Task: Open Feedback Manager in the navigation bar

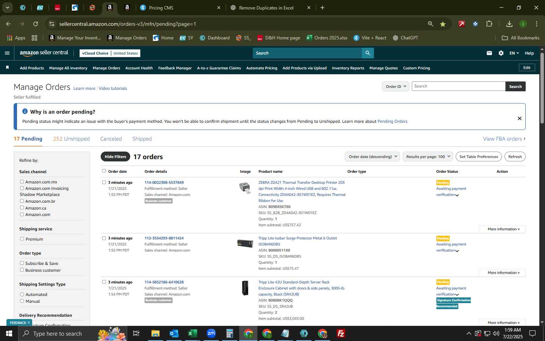Action: pyautogui.click(x=175, y=68)
